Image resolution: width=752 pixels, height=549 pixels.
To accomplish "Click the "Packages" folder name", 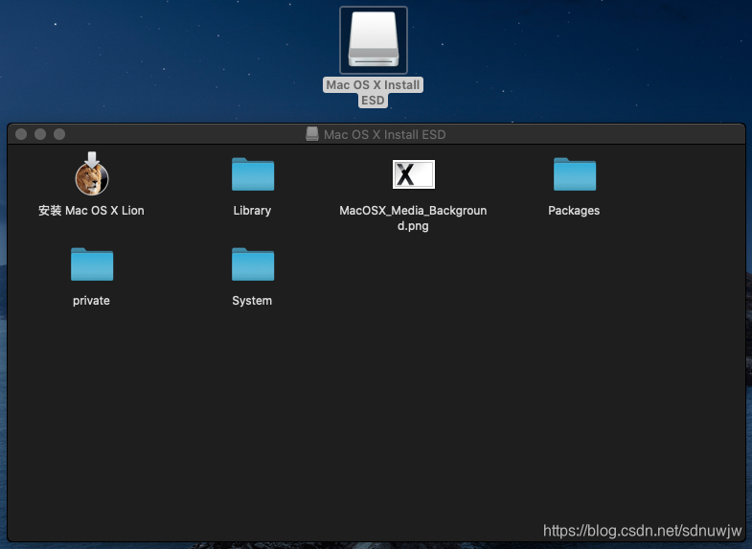I will (x=574, y=211).
